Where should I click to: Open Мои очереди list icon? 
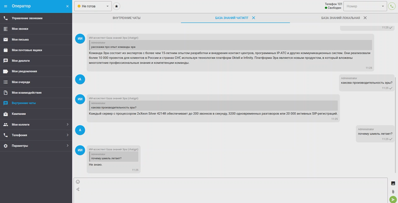6,82
